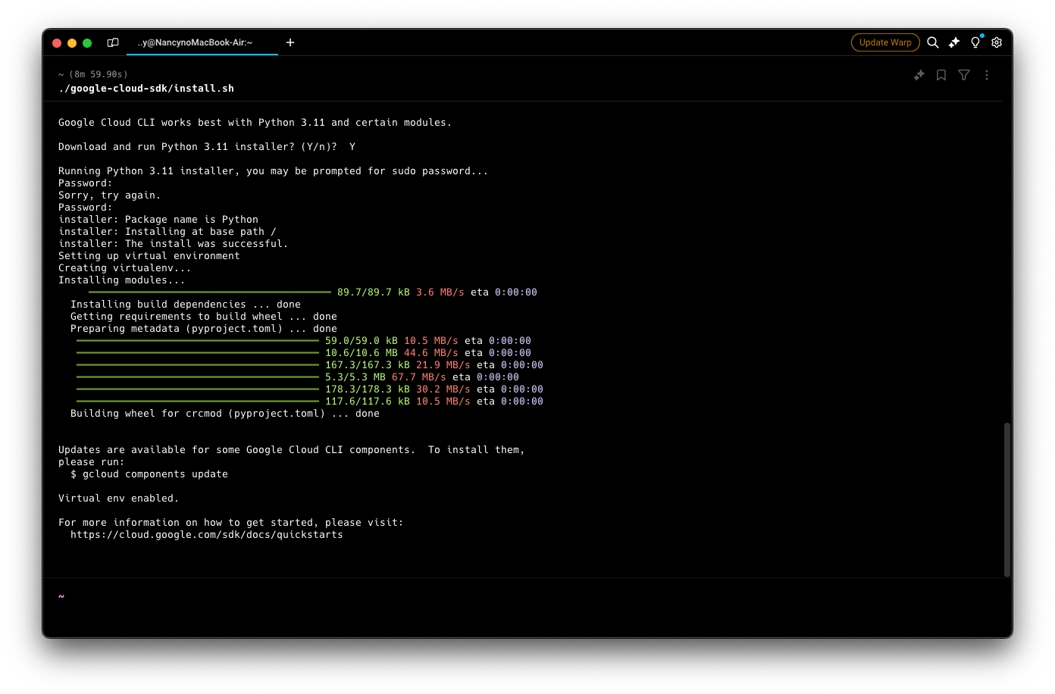
Task: Click the (8m 59.90s) duration label
Action: click(x=99, y=74)
